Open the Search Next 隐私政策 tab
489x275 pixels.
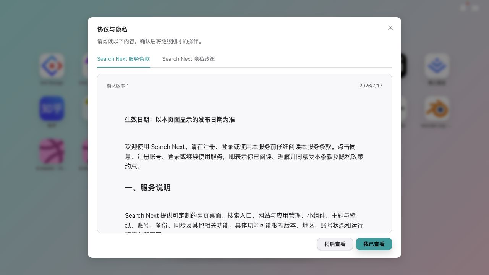[x=188, y=59]
